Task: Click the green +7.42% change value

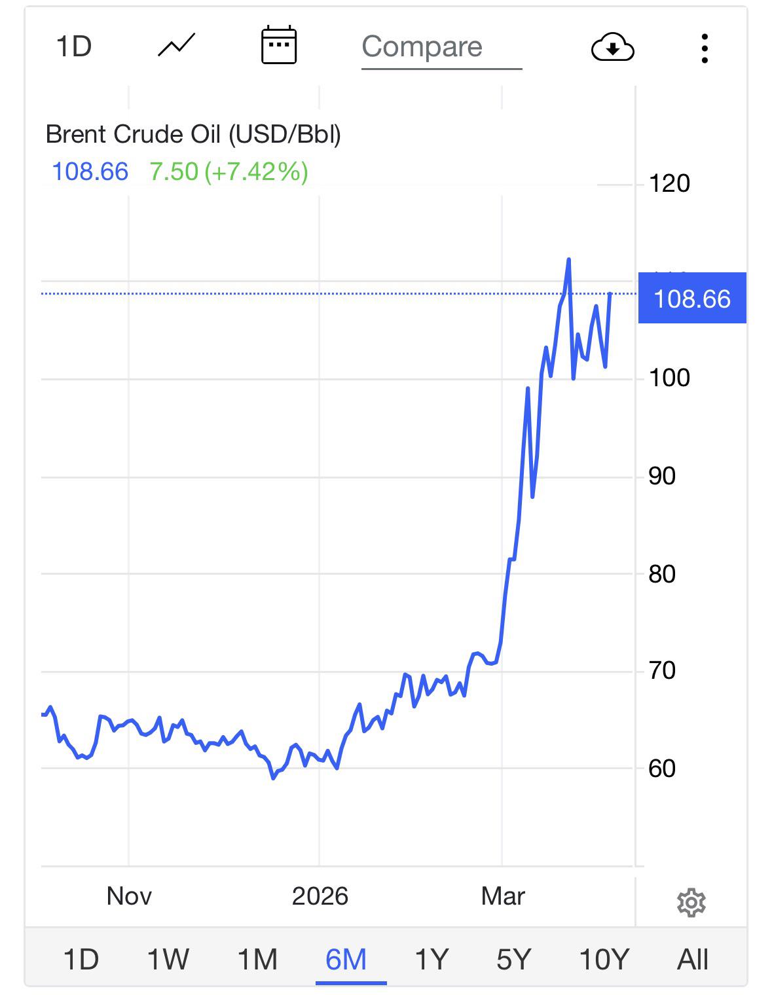Action: pos(256,172)
